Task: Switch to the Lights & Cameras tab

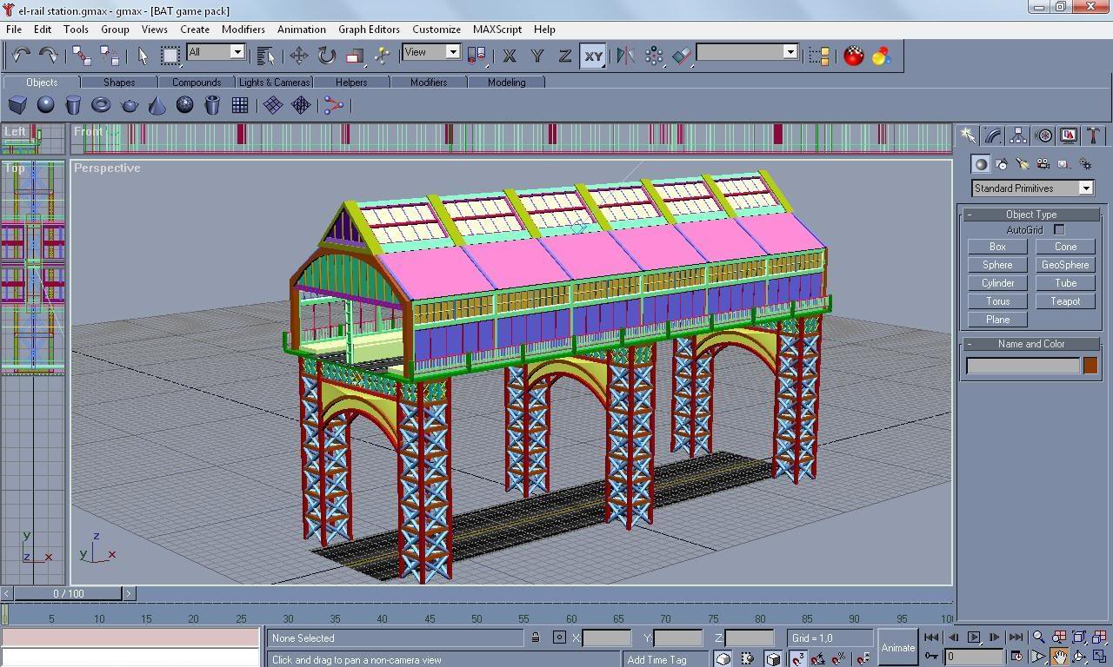Action: (275, 83)
